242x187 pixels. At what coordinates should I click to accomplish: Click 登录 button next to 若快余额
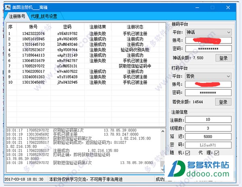point(223,102)
